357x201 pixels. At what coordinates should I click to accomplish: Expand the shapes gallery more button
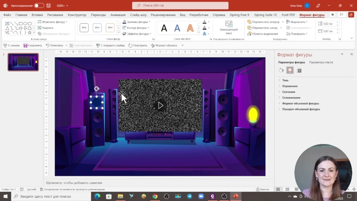click(x=34, y=33)
